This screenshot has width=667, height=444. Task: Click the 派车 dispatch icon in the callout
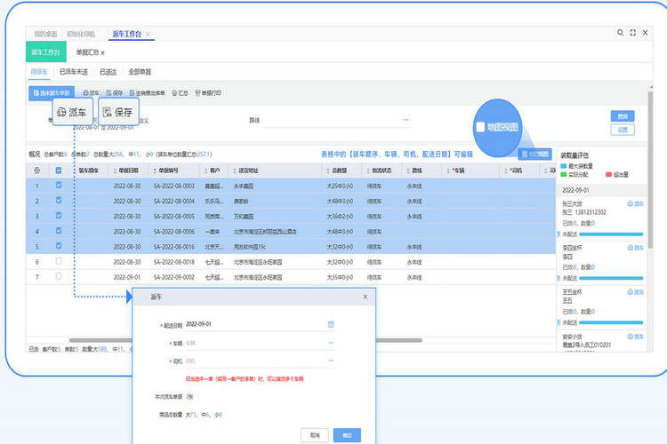61,113
